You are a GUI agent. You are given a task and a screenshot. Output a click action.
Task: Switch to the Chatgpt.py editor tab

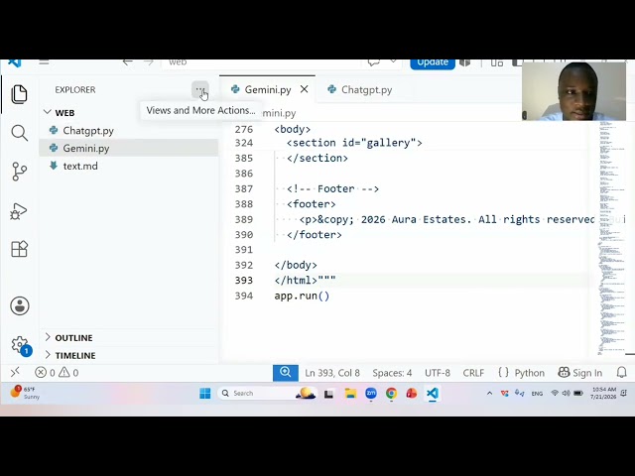tap(359, 90)
